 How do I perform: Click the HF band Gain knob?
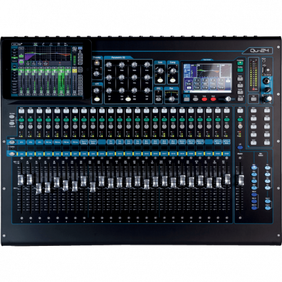coord(147,90)
